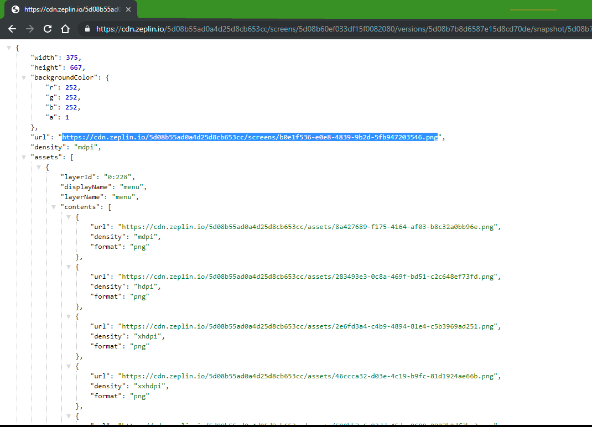Click the "g" value 252
This screenshot has height=427, width=592.
[71, 97]
